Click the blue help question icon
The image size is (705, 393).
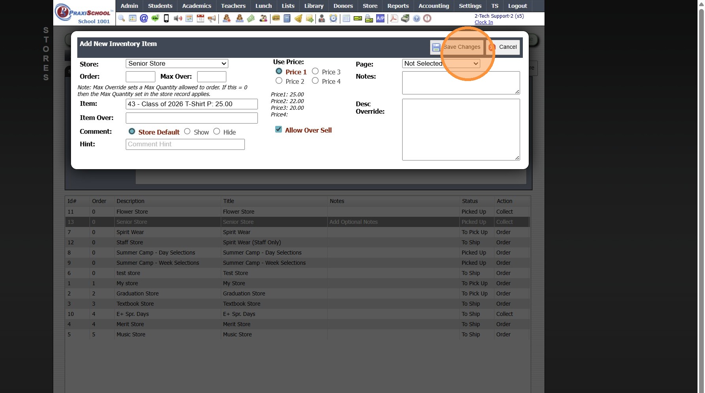click(x=416, y=18)
